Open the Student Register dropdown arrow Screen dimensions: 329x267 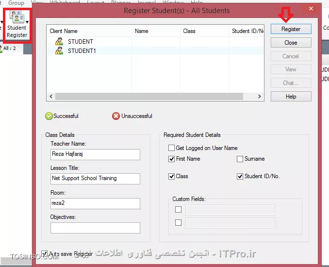click(x=27, y=22)
